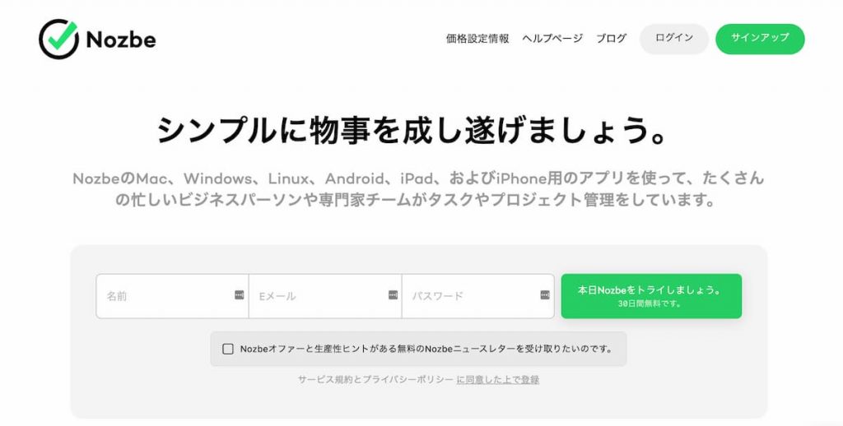The image size is (843, 426).
Task: Click 本日Nozbeをトライしましょう button
Action: click(651, 296)
